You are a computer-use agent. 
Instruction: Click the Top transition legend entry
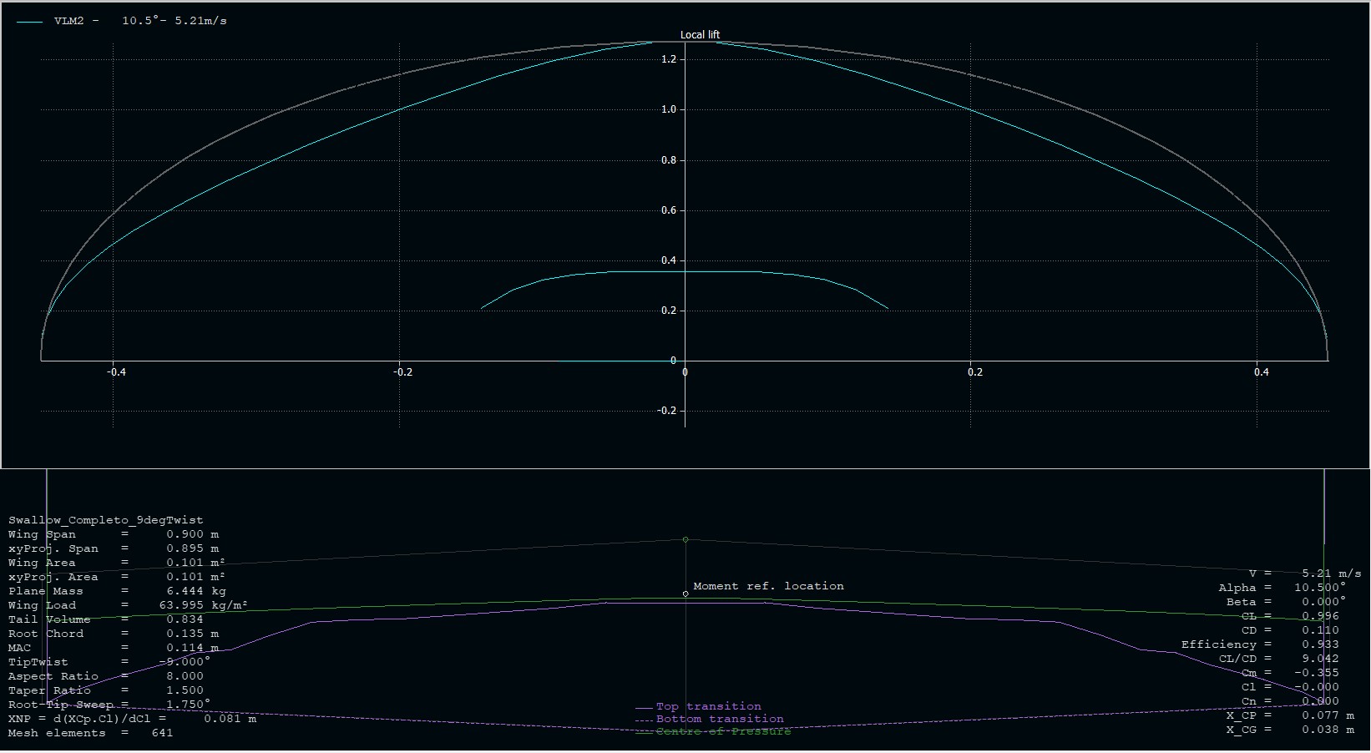[708, 706]
